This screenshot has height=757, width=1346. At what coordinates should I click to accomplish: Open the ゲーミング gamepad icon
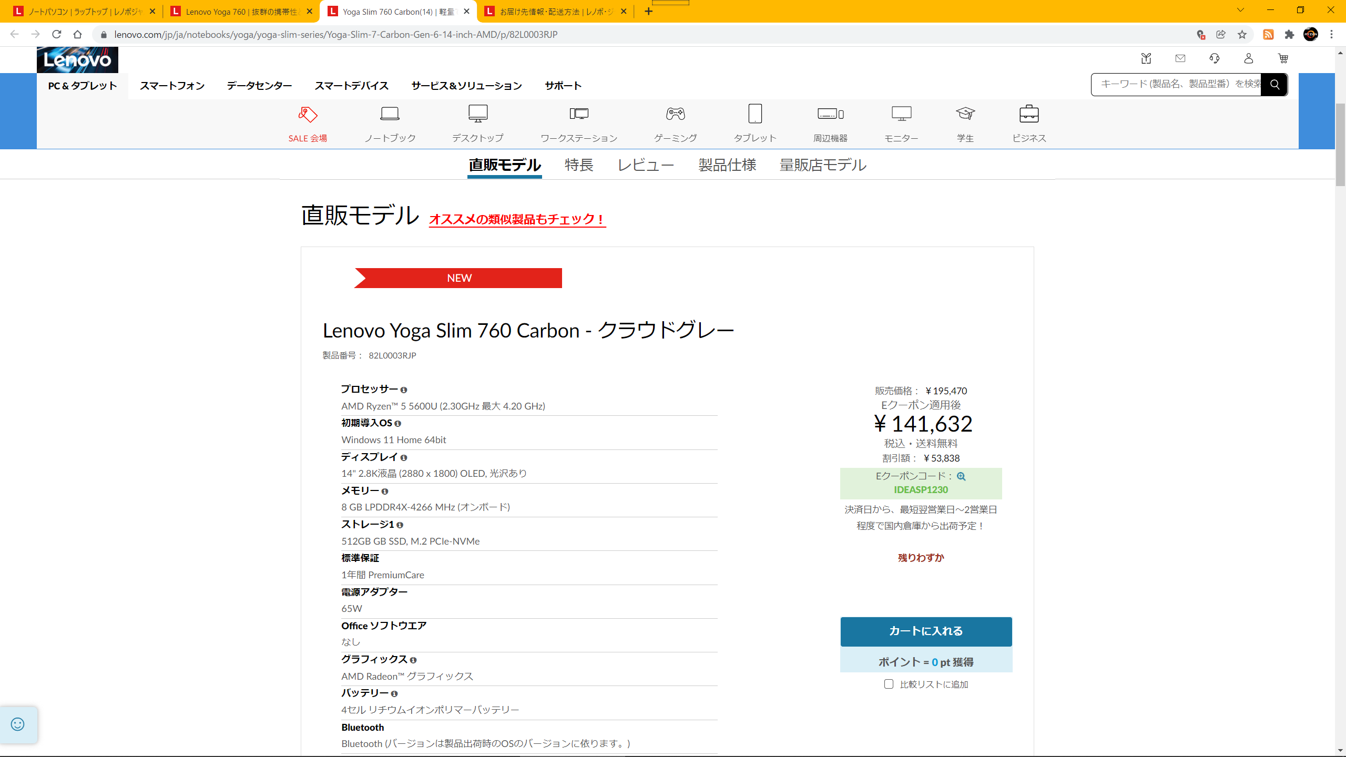(x=676, y=114)
